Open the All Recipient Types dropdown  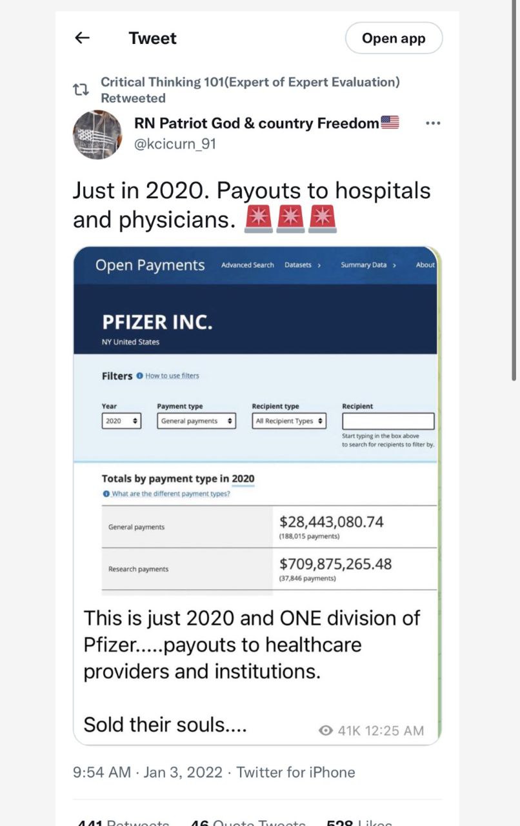[x=289, y=421]
